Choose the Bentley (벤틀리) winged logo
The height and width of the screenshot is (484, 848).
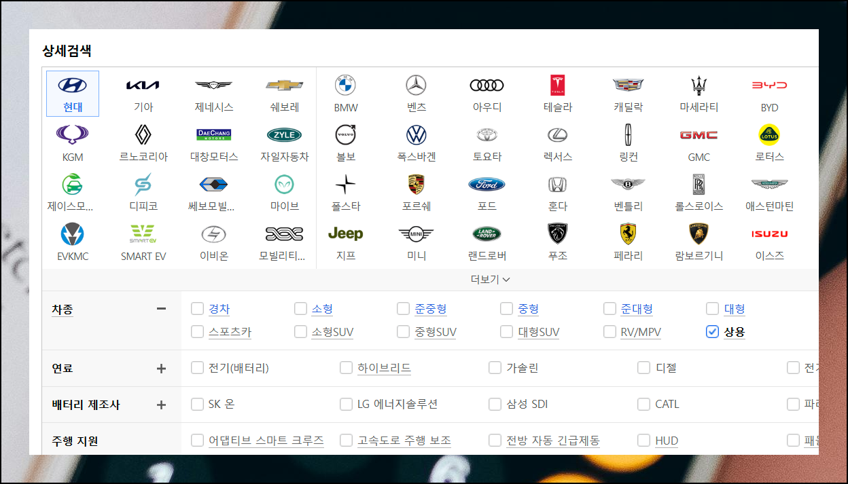(629, 184)
